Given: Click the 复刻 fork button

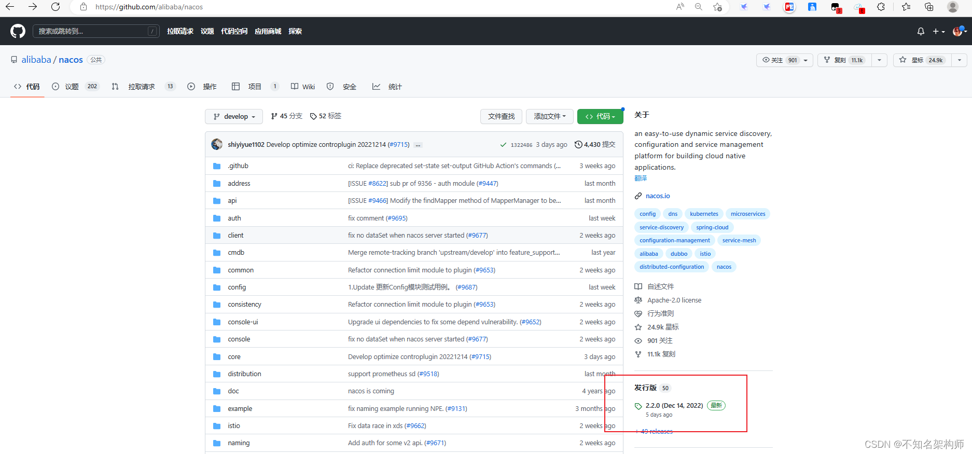Looking at the screenshot, I should (844, 60).
